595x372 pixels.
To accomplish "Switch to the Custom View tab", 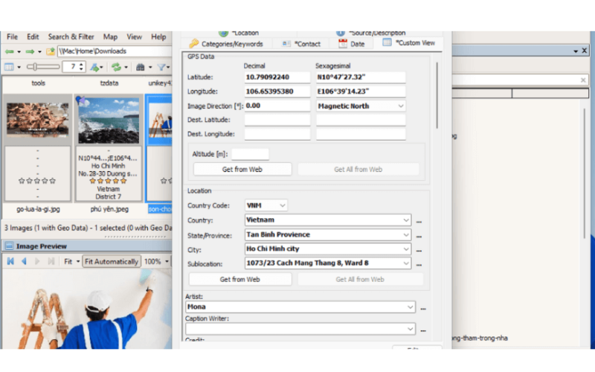I will (409, 43).
